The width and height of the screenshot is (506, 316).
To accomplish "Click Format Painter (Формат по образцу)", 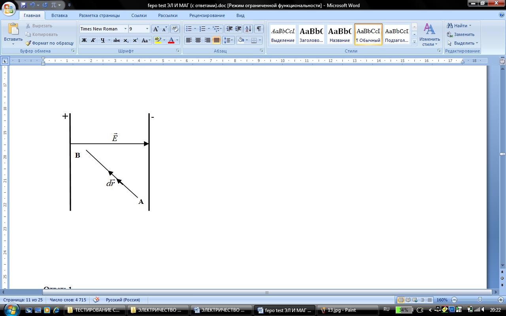I will [x=50, y=43].
